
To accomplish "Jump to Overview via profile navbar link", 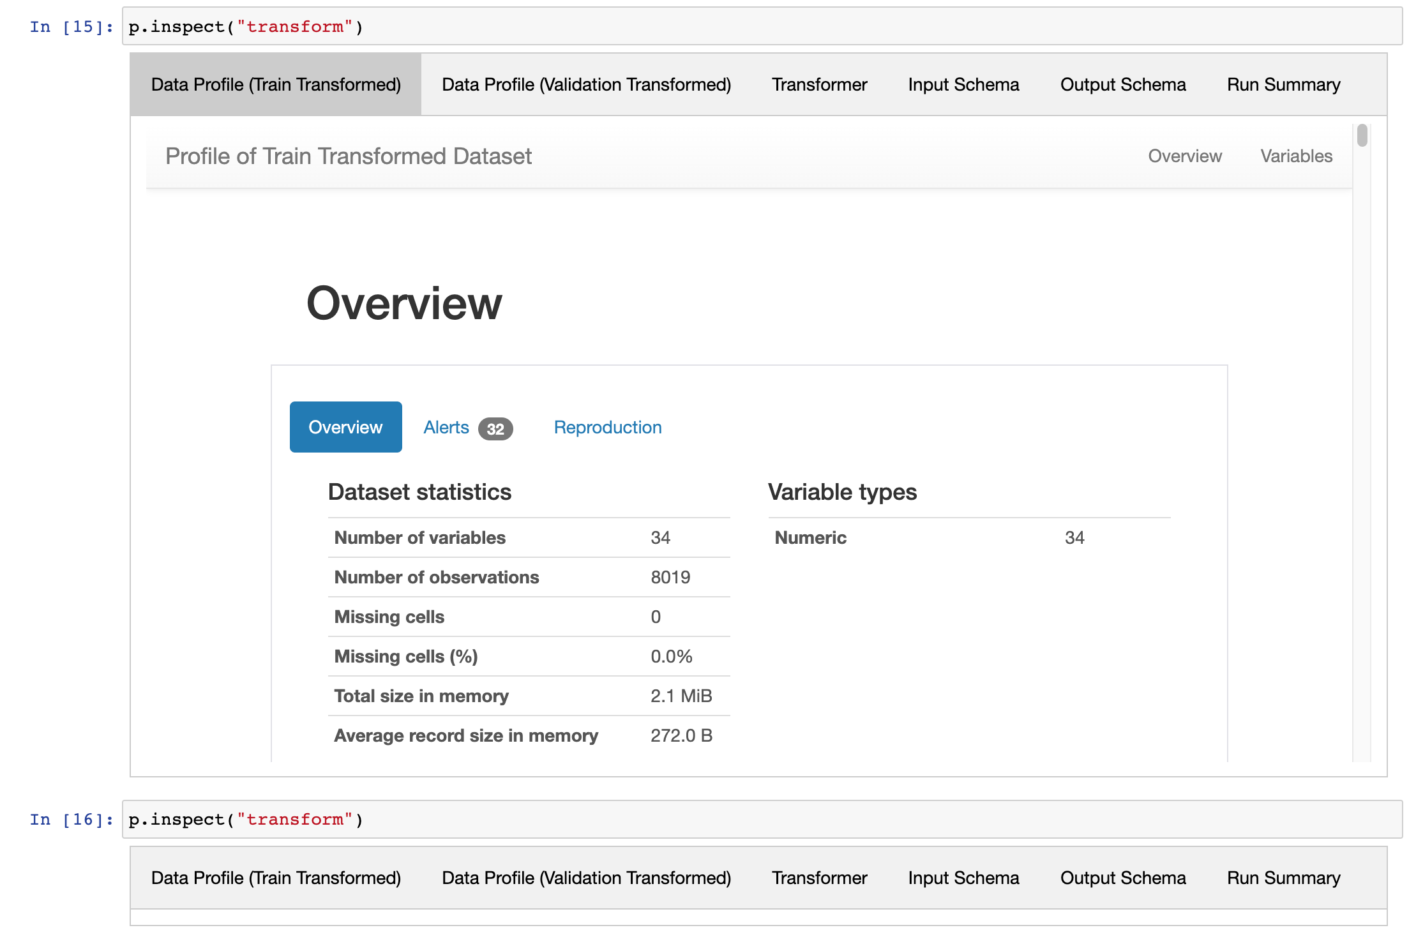I will 1184,156.
